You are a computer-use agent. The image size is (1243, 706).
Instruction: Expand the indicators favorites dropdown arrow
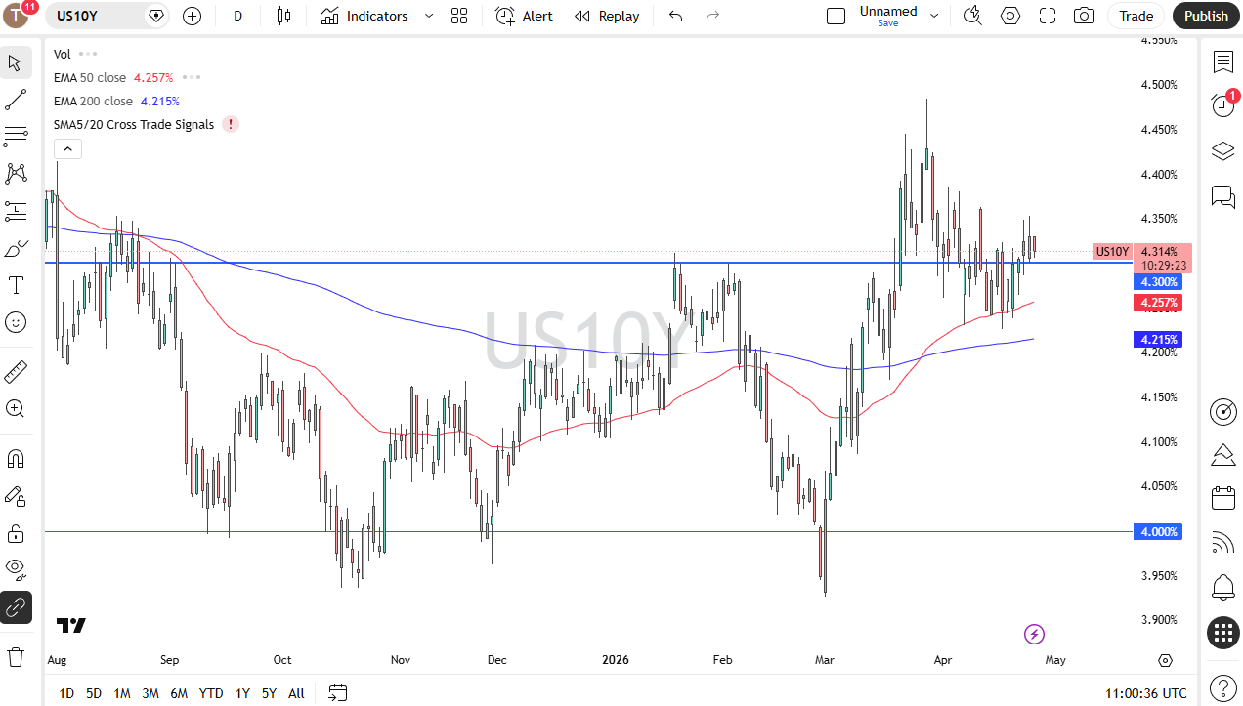(428, 16)
